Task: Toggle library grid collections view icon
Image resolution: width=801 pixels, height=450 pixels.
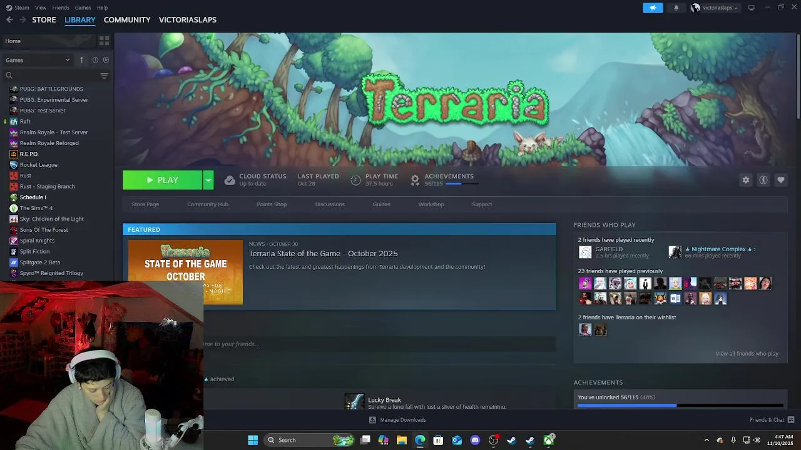Action: pos(104,41)
